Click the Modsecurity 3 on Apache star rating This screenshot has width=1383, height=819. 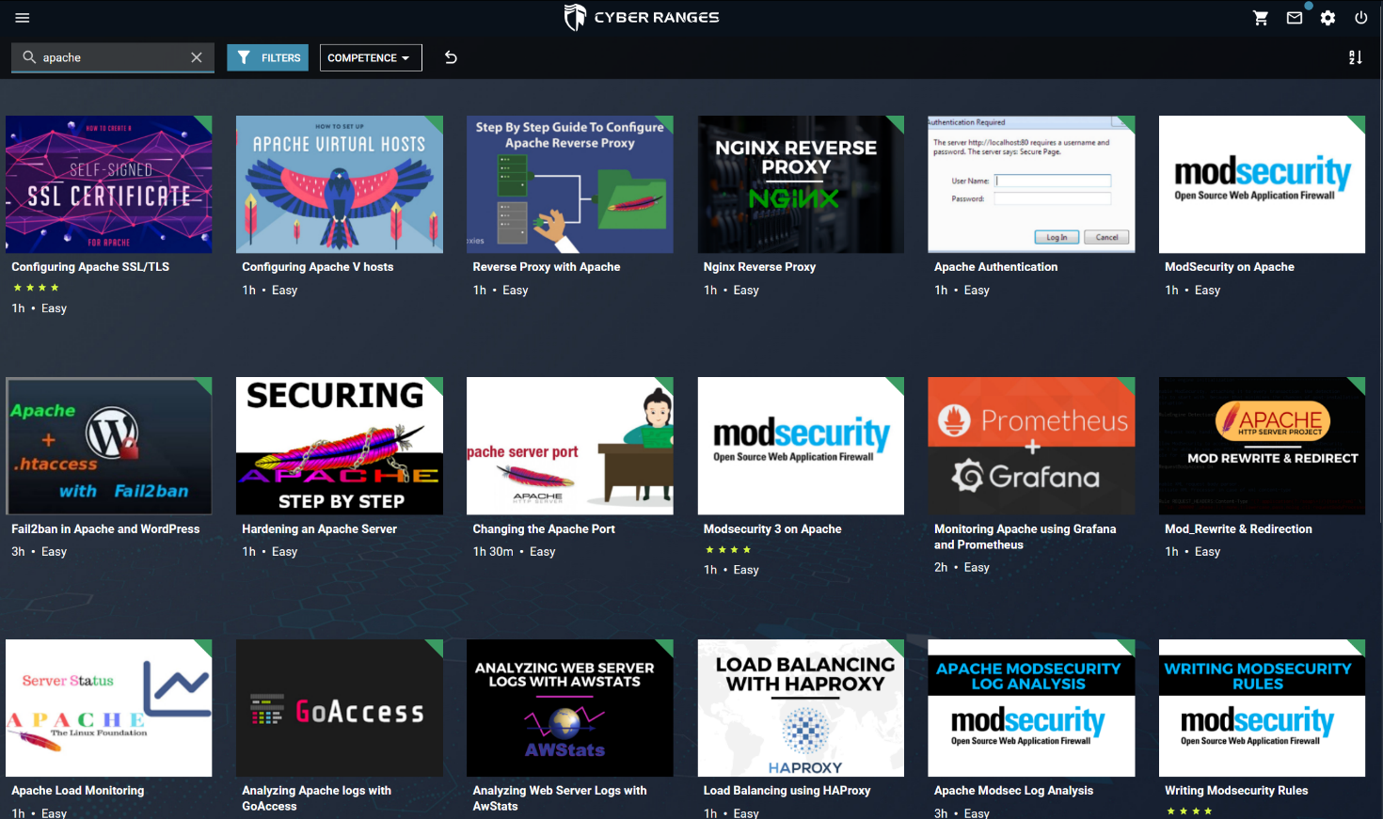727,550
